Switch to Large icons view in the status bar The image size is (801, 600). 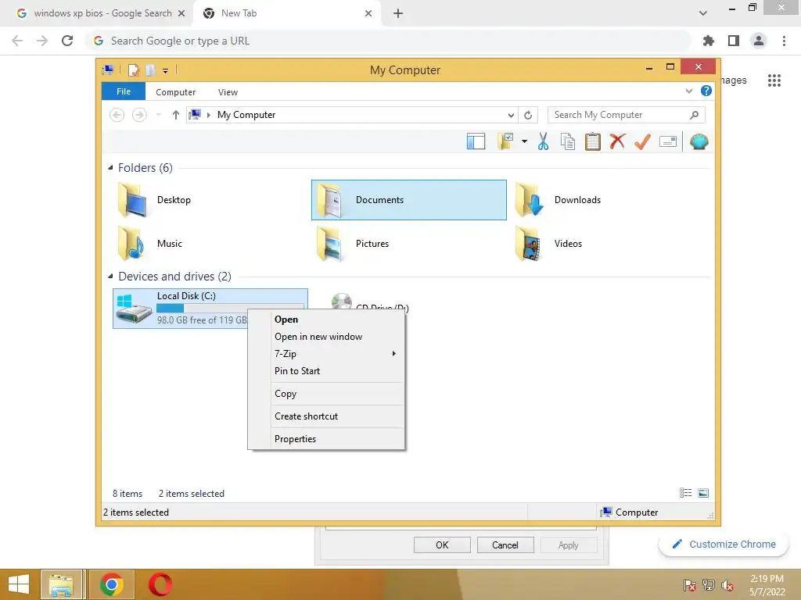point(703,492)
